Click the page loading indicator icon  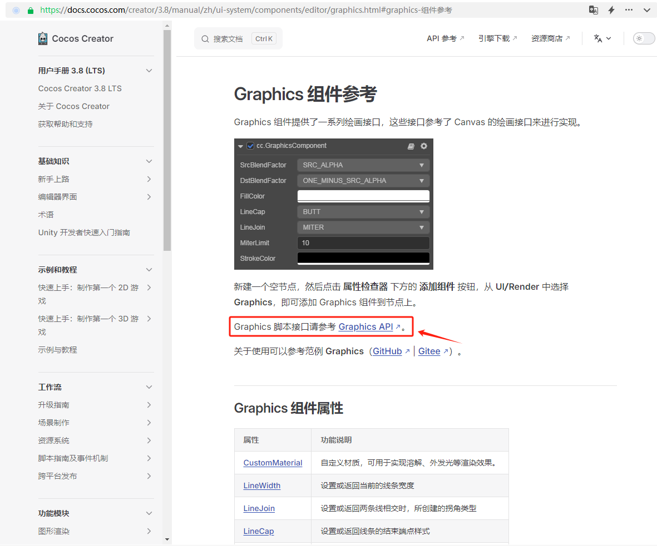(16, 11)
